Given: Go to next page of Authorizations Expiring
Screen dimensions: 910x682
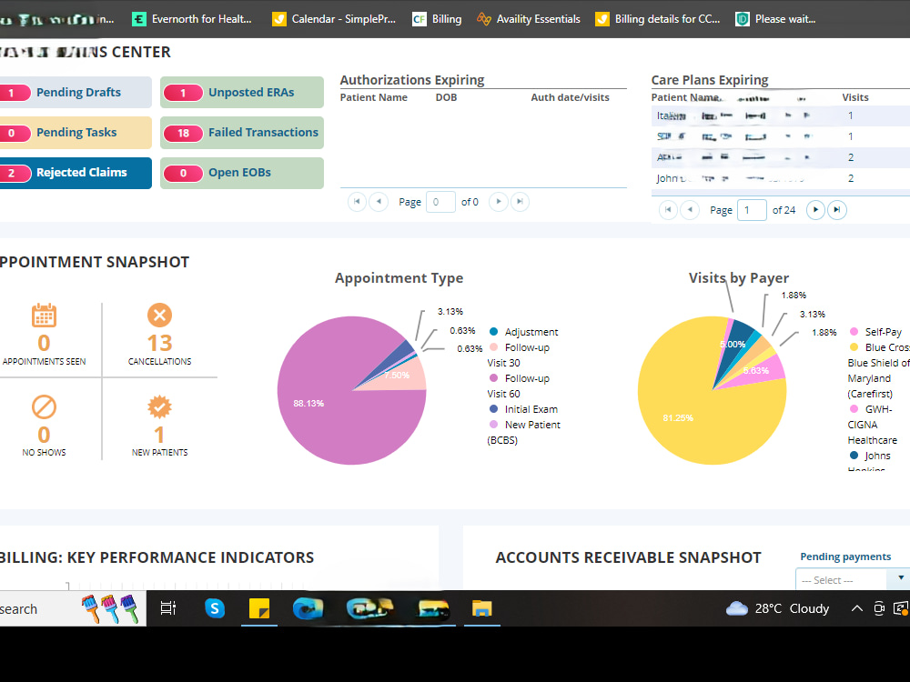Looking at the screenshot, I should [499, 202].
